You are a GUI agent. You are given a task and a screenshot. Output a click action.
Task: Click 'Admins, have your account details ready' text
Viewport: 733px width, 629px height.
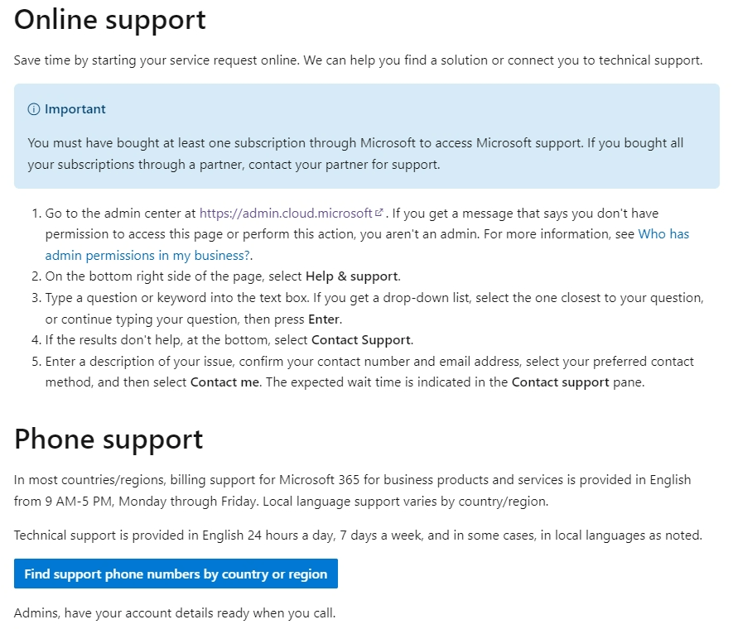[175, 613]
